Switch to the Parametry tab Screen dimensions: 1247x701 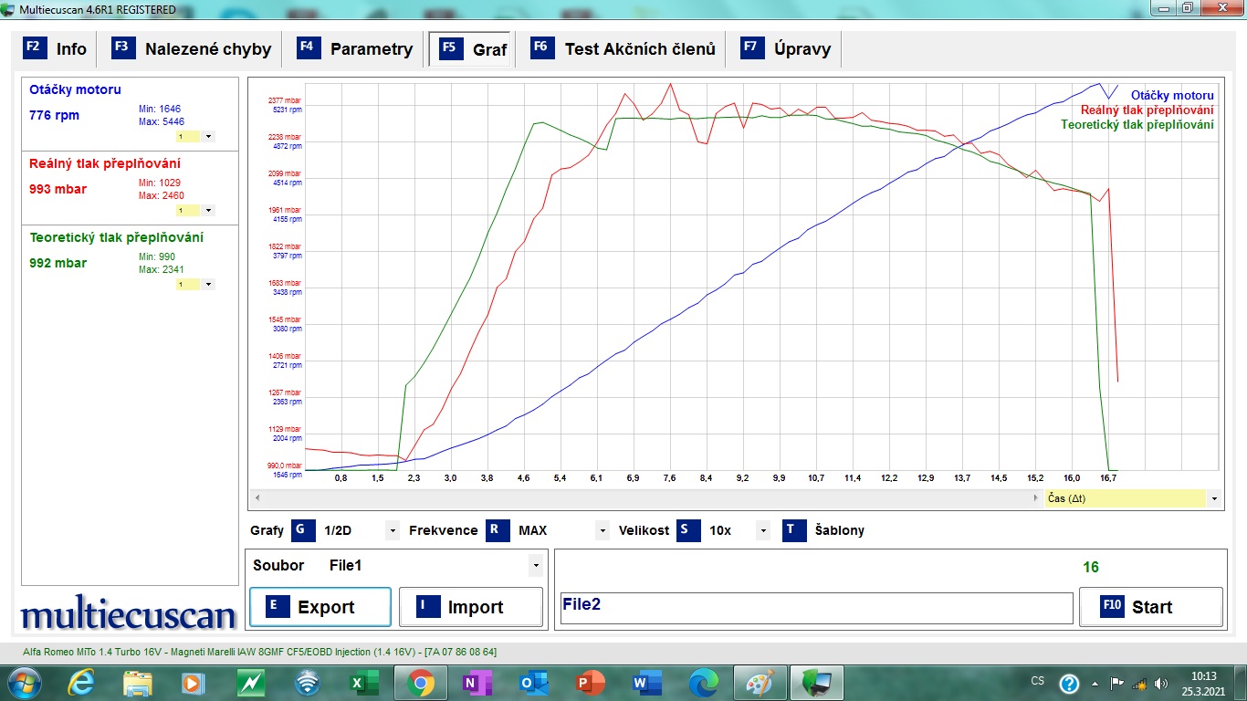pos(358,49)
